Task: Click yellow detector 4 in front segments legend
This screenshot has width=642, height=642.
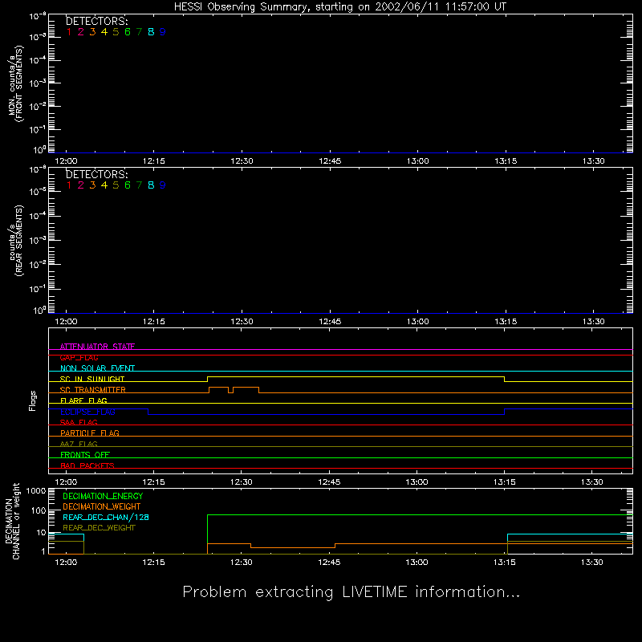Action: [x=104, y=32]
